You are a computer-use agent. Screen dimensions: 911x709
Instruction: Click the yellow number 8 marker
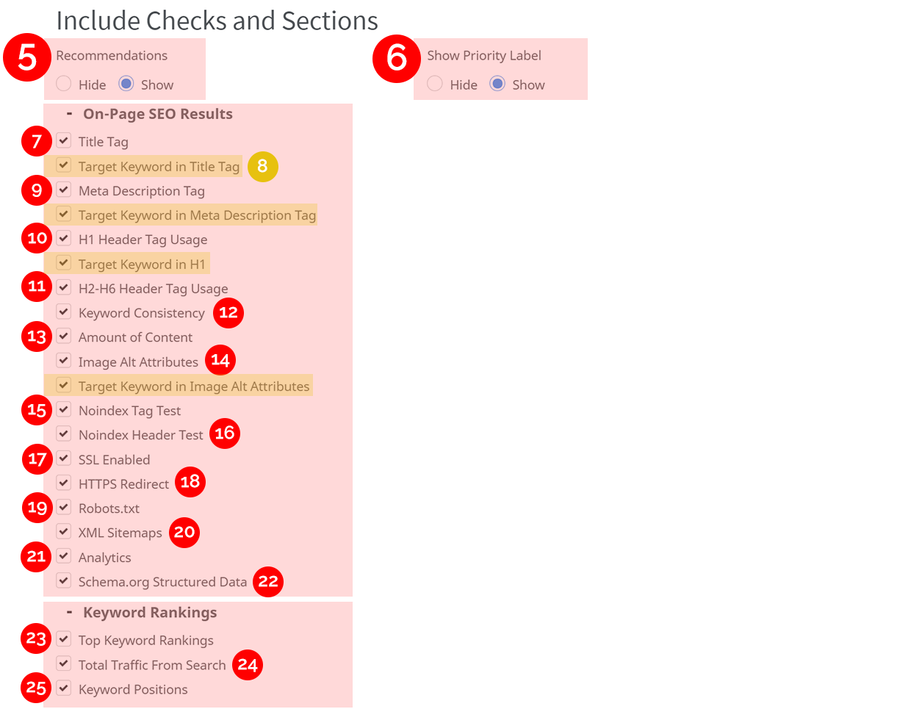click(262, 167)
